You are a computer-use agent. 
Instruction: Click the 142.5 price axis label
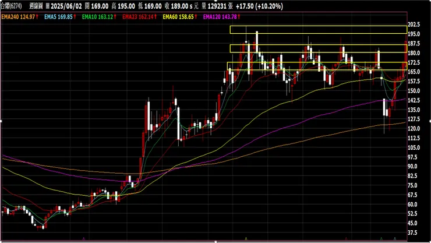(414, 100)
